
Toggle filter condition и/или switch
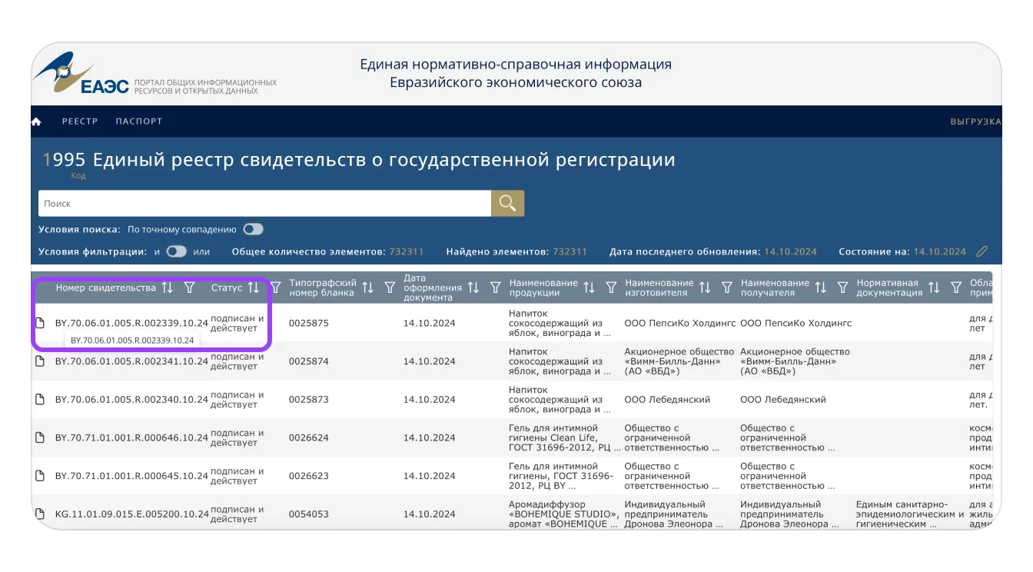(177, 251)
